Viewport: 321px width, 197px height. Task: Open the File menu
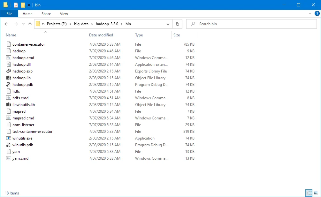pyautogui.click(x=9, y=14)
